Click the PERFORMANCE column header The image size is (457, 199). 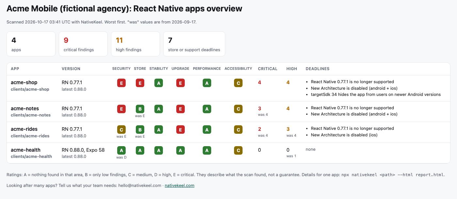[207, 69]
